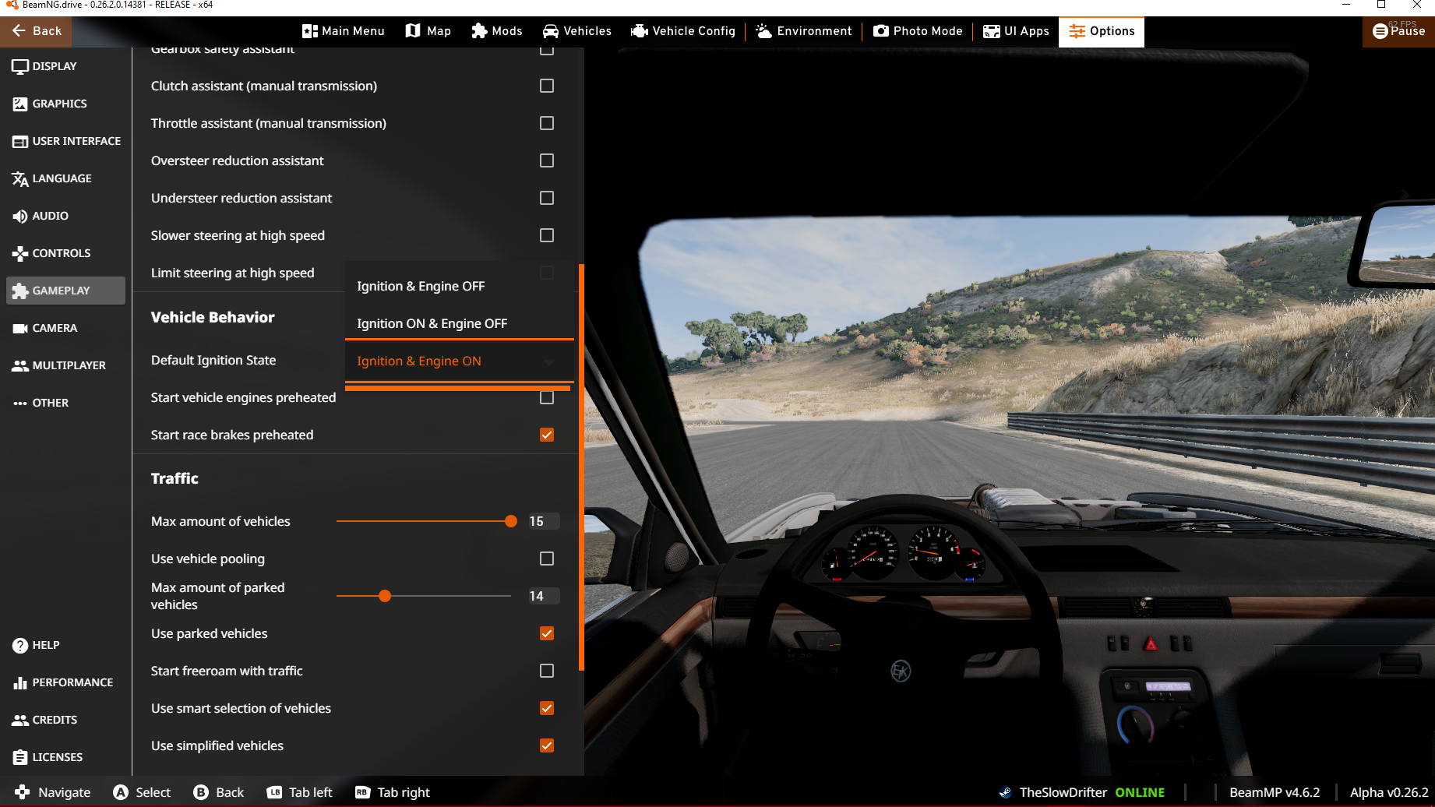
Task: Click the Environment weather icon
Action: (x=763, y=31)
